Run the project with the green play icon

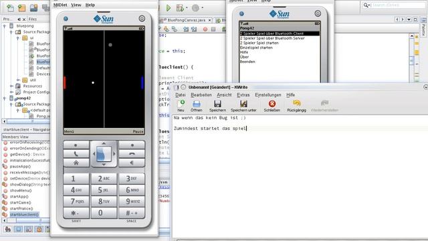169,8
